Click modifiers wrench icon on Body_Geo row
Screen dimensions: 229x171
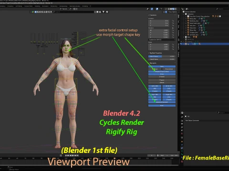point(199,19)
